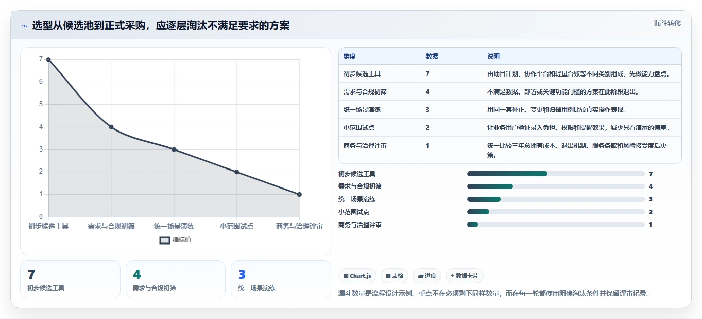Click the chart data point for 需求与合规初筛
702x319 pixels.
[x=111, y=127]
